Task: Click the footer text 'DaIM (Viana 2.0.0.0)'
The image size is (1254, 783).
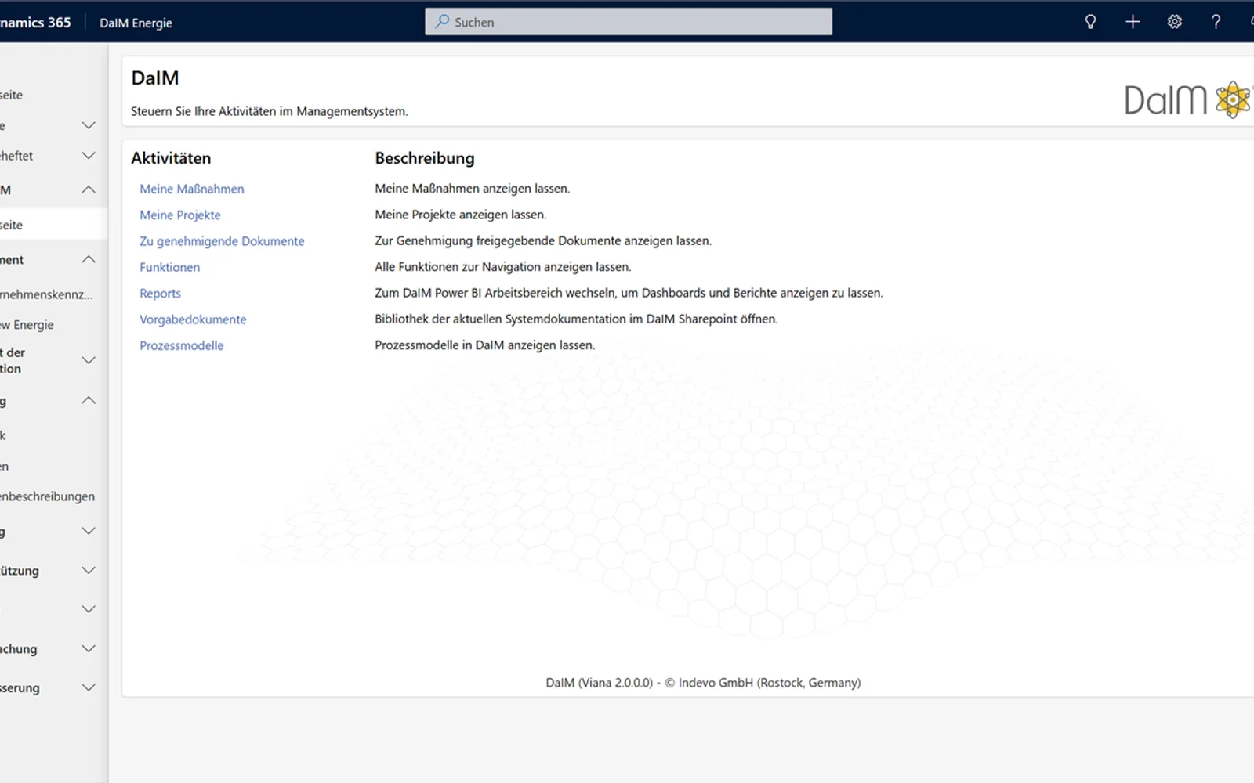Action: [599, 683]
